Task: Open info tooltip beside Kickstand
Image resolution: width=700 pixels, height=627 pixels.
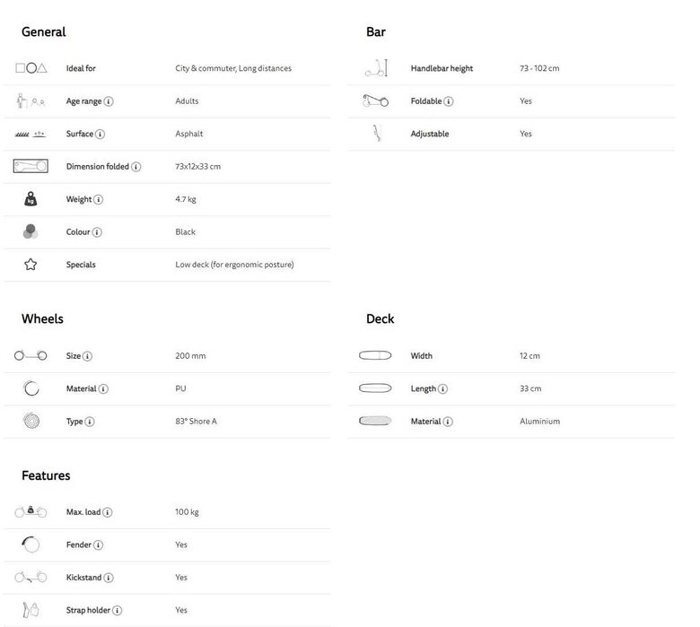Action: [109, 578]
